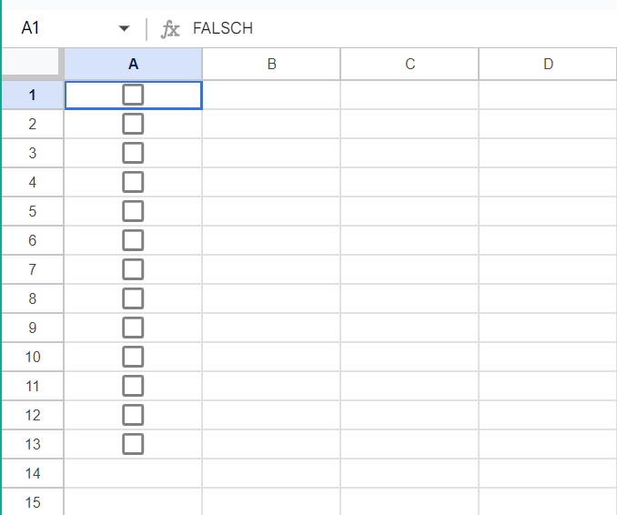Tick the checkbox in row 5
617x515 pixels.
click(133, 211)
